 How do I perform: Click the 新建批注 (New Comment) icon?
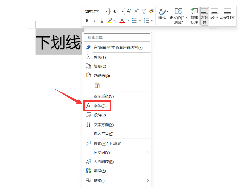194,14
